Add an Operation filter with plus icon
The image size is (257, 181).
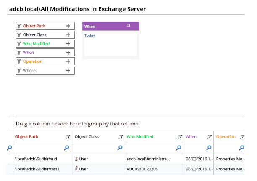68,61
